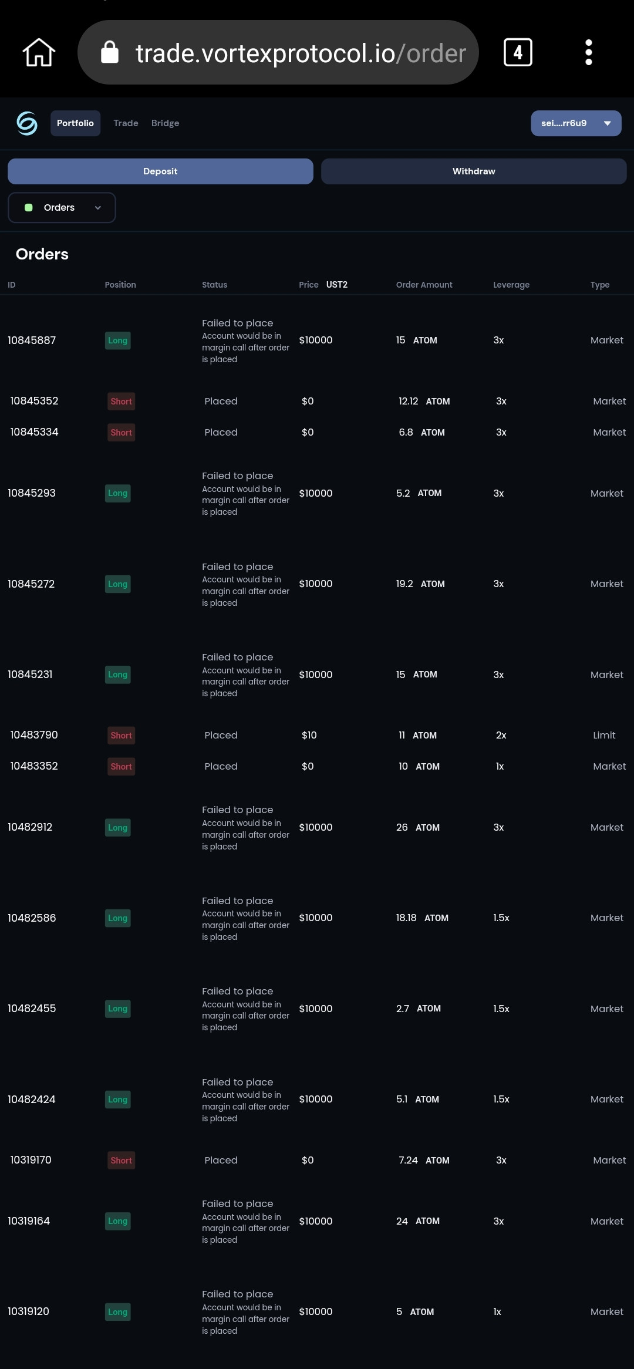This screenshot has height=1369, width=634.
Task: Open the browser tab switcher
Action: point(518,53)
